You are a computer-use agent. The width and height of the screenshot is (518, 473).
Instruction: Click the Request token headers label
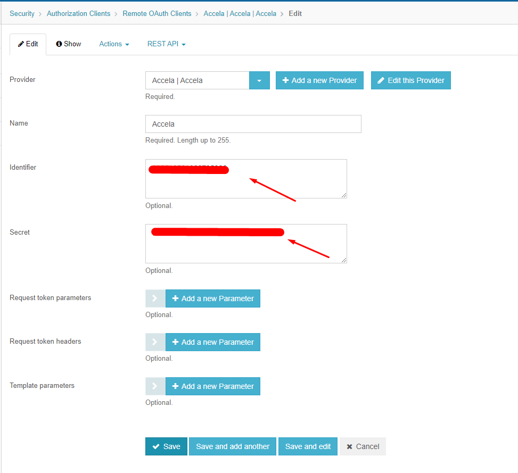(x=45, y=341)
